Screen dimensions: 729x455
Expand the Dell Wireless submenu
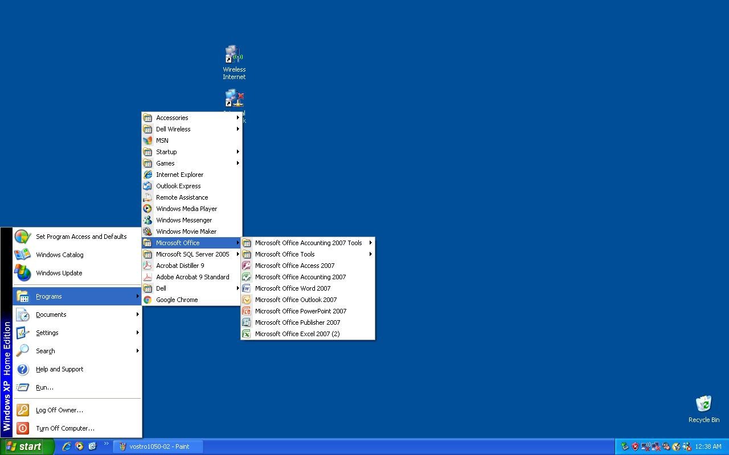[192, 129]
